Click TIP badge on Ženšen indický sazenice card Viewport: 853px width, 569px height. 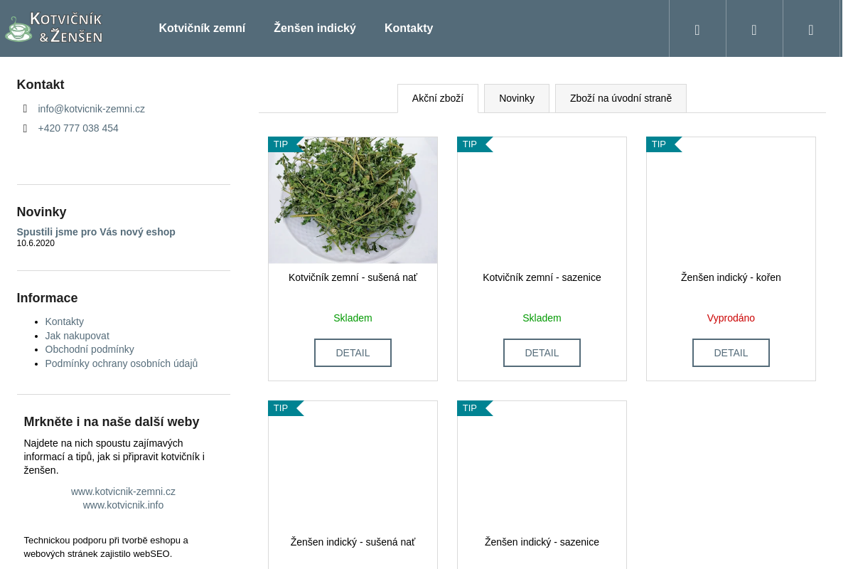474,408
